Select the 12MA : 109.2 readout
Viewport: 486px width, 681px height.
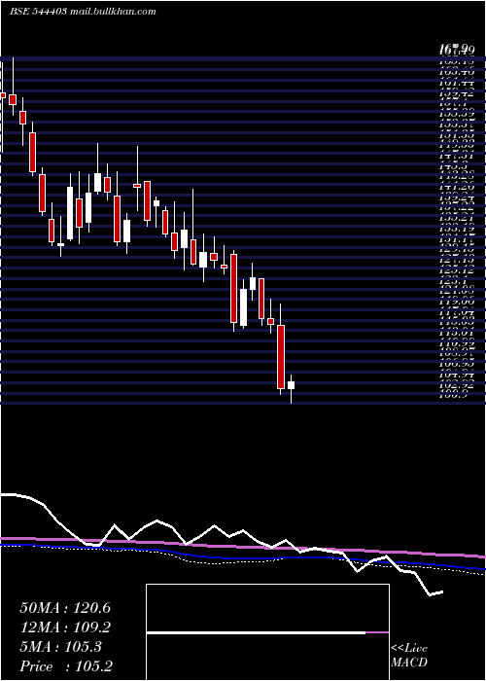65,627
